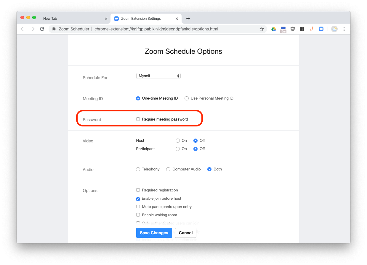Image resolution: width=367 pixels, height=265 pixels.
Task: Set Host video to Off
Action: point(195,141)
